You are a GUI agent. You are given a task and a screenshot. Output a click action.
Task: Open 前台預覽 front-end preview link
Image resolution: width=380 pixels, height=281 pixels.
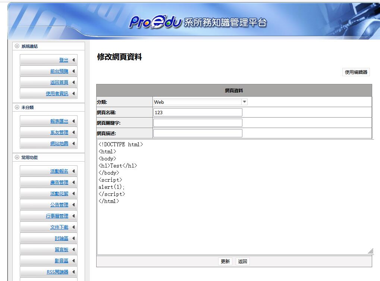[x=59, y=71]
